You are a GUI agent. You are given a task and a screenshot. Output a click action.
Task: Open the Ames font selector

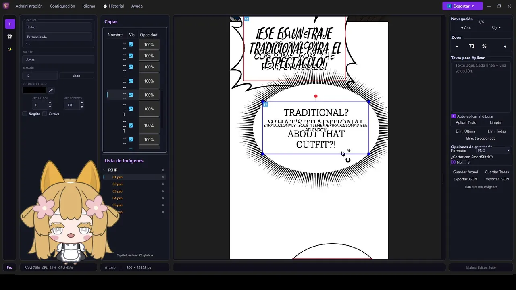pyautogui.click(x=58, y=60)
